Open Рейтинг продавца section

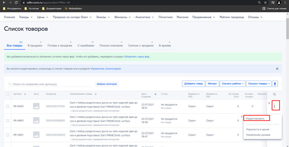[232, 17]
